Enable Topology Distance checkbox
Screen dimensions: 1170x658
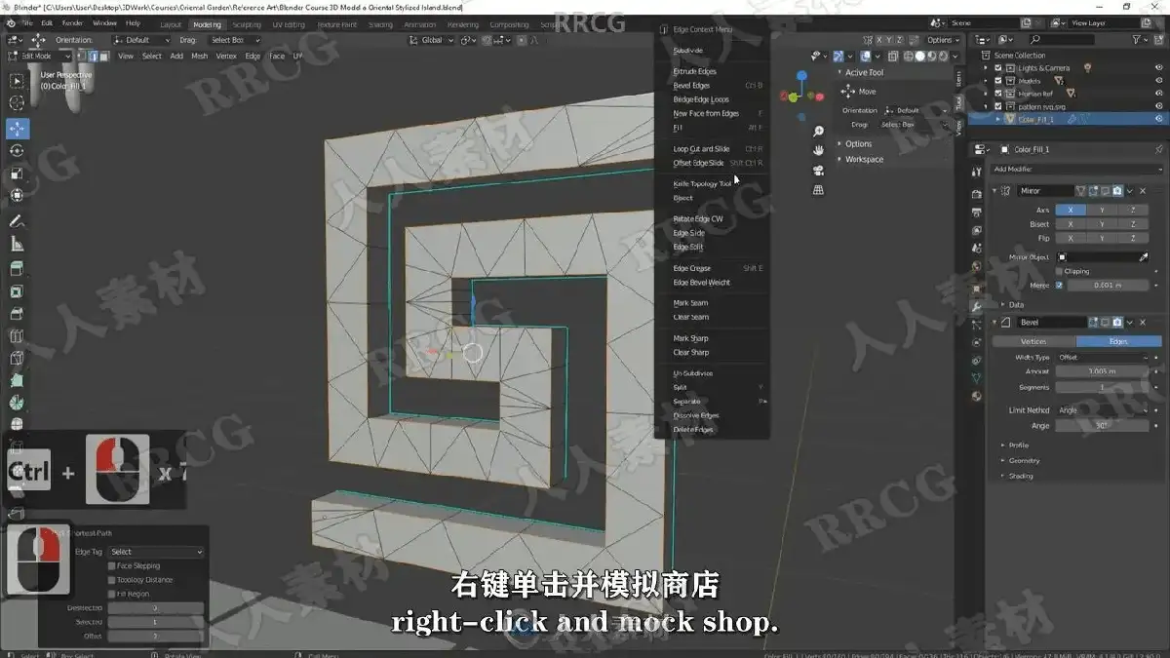click(112, 580)
